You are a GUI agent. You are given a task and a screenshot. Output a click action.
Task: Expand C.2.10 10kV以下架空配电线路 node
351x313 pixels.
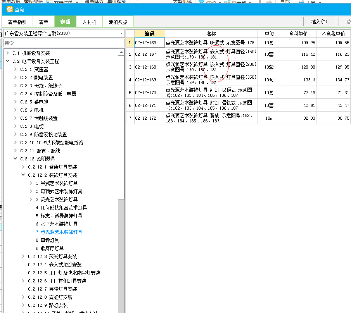(16, 143)
